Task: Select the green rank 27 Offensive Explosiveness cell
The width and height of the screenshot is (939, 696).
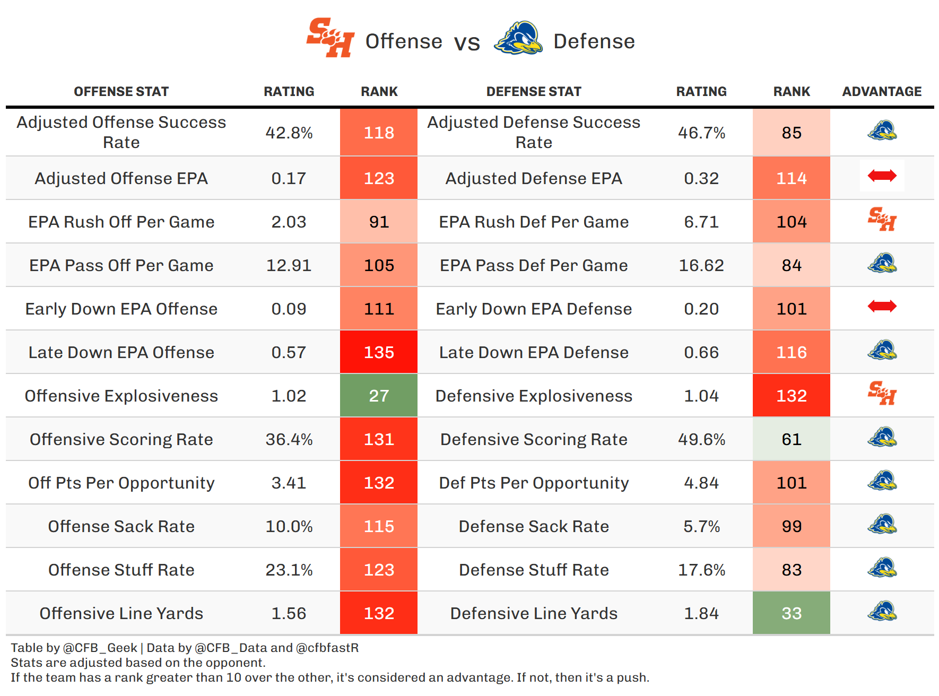Action: coord(379,396)
